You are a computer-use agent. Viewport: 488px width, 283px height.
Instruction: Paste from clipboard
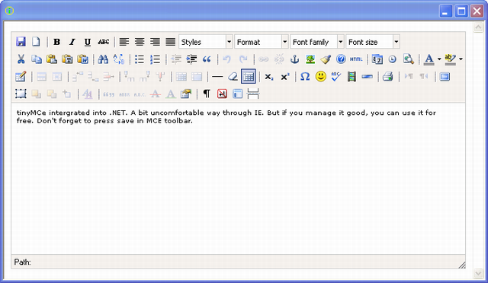[x=52, y=59]
